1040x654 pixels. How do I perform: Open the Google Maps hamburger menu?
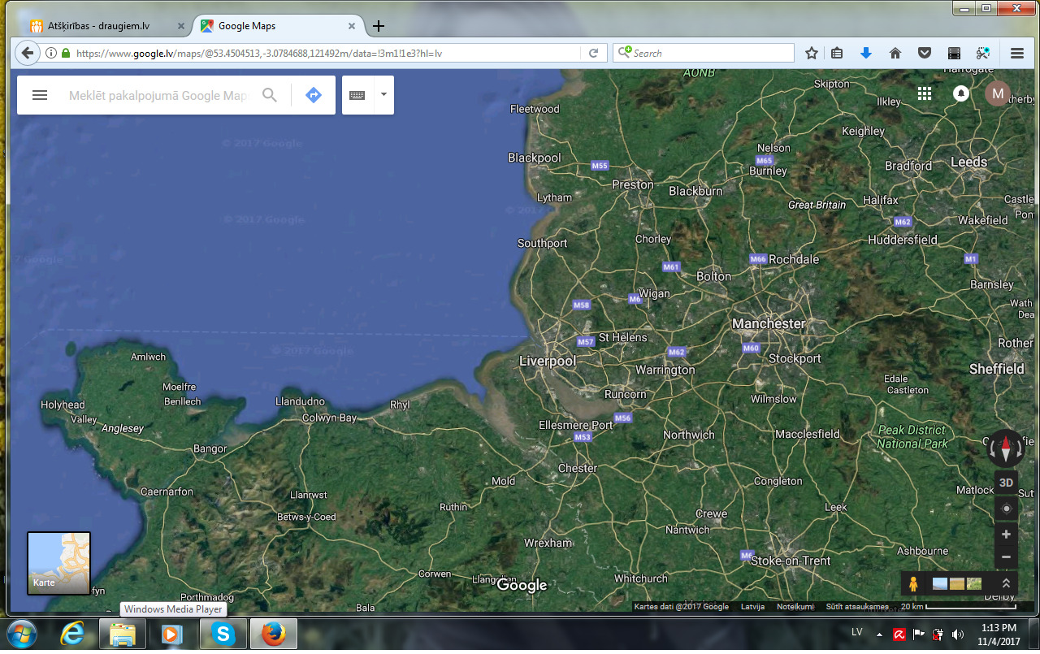click(40, 95)
